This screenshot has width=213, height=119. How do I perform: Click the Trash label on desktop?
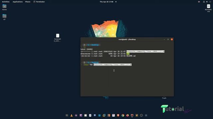pyautogui.click(x=164, y=98)
